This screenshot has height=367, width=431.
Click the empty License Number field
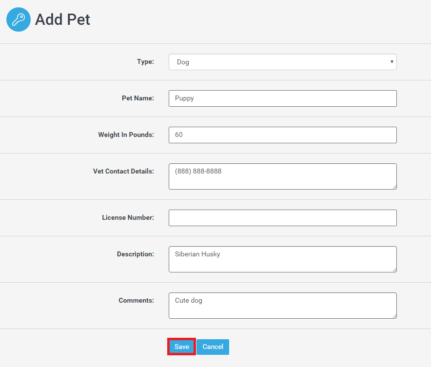[282, 218]
